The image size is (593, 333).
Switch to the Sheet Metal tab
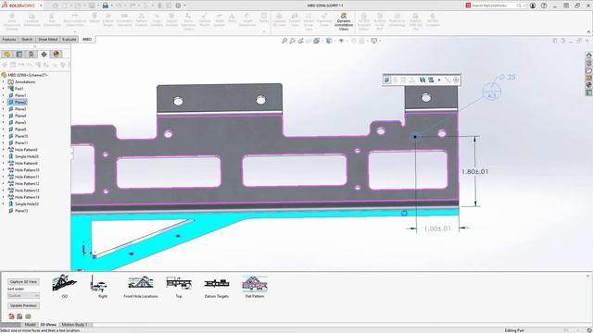pos(47,39)
